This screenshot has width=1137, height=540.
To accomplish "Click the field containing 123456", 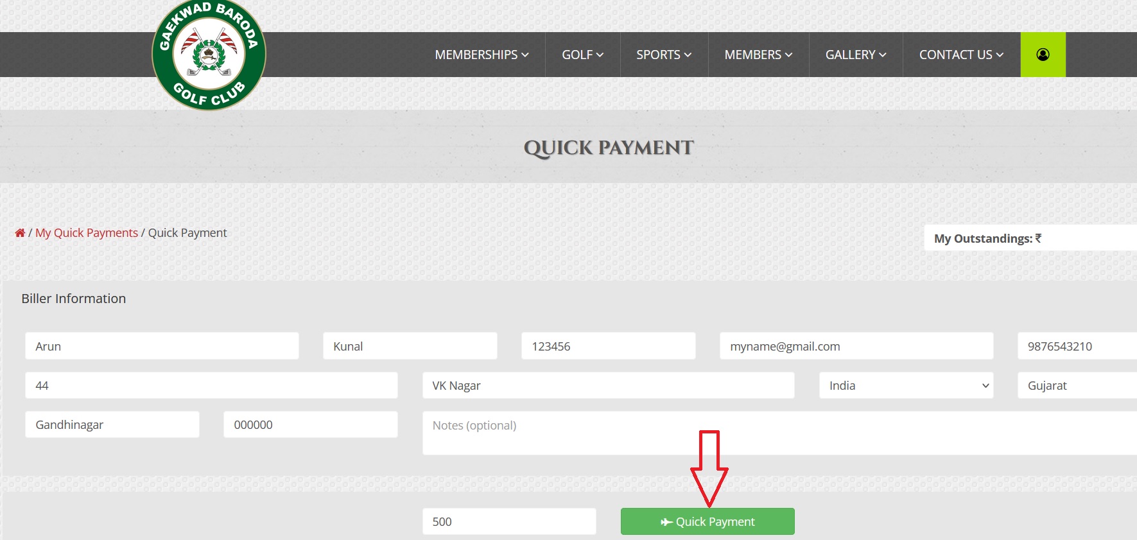I will (608, 346).
